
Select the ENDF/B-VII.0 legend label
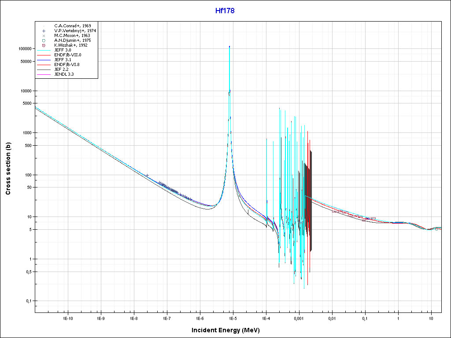pyautogui.click(x=70, y=55)
